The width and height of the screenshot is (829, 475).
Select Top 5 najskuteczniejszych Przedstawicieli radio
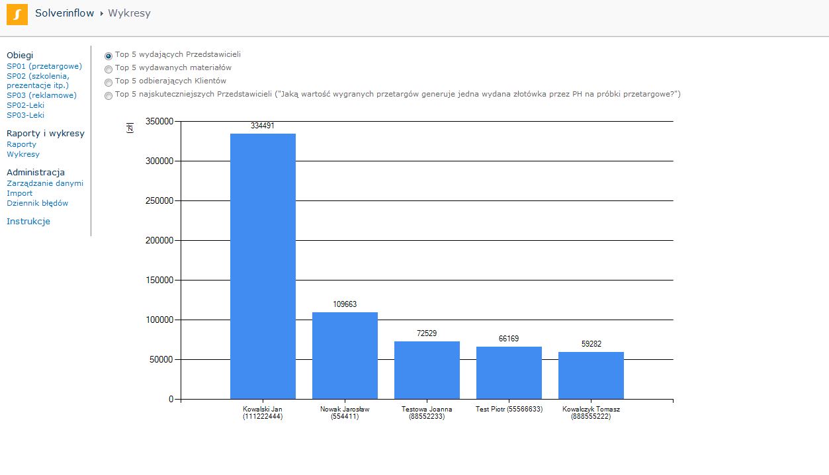point(109,96)
